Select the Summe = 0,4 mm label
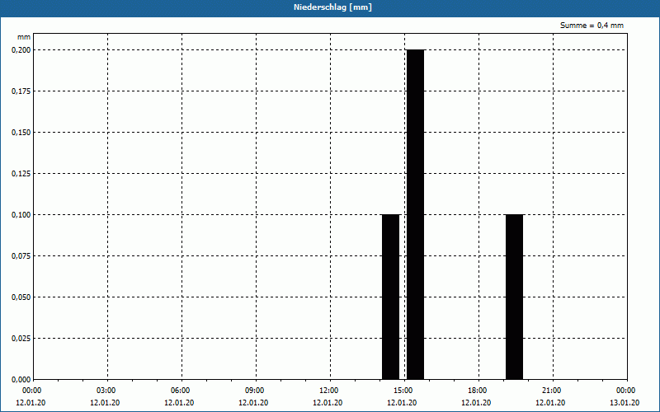The height and width of the screenshot is (412, 660). pyautogui.click(x=592, y=26)
